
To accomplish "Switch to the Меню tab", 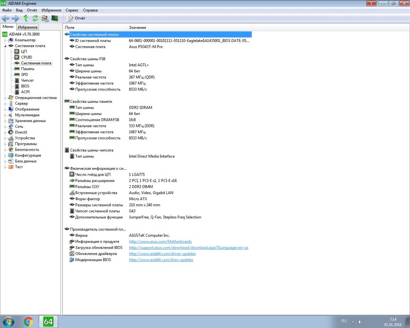I will click(8, 27).
